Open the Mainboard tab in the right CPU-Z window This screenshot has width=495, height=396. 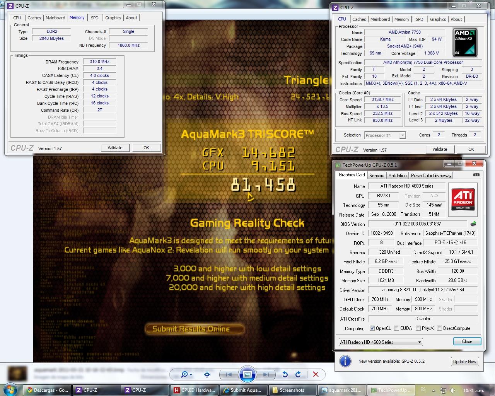(x=380, y=19)
